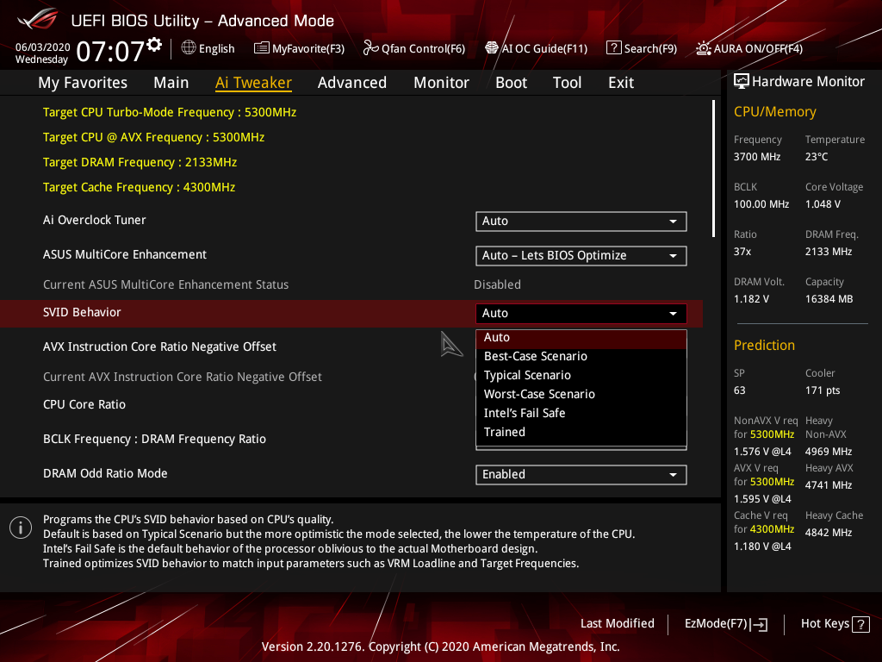Open the Qfan Control utility

(414, 48)
